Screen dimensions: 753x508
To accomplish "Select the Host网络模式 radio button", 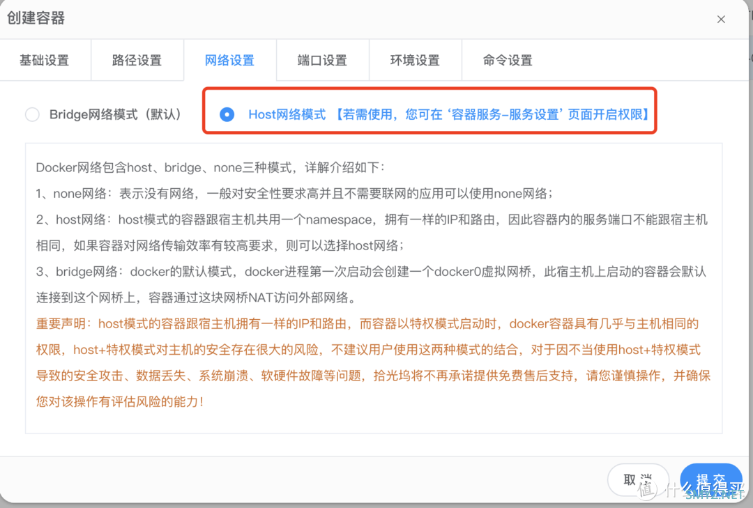I will click(227, 115).
